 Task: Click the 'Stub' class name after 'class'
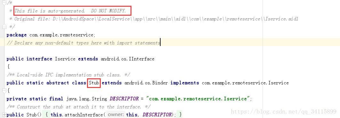tap(94, 83)
